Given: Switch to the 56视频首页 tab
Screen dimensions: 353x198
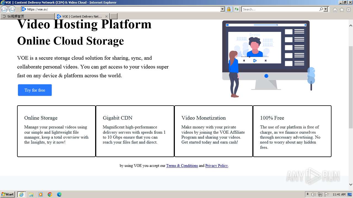Looking at the screenshot, I should pyautogui.click(x=28, y=16).
